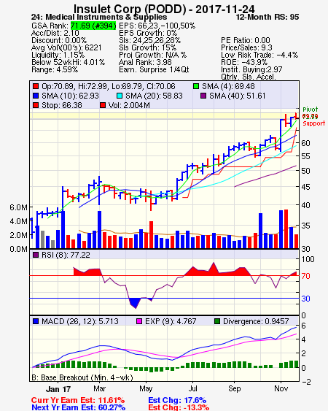Click the Liquidity: 1.15% line
Viewport: 328px width, 411px height.
click(x=58, y=55)
